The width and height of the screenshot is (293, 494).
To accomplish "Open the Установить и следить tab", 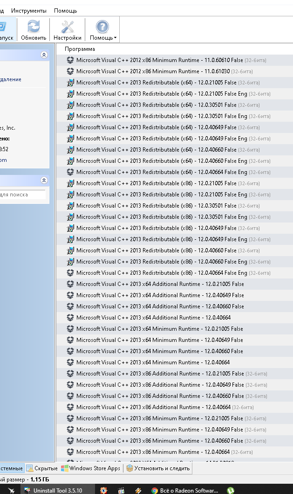I will (158, 468).
